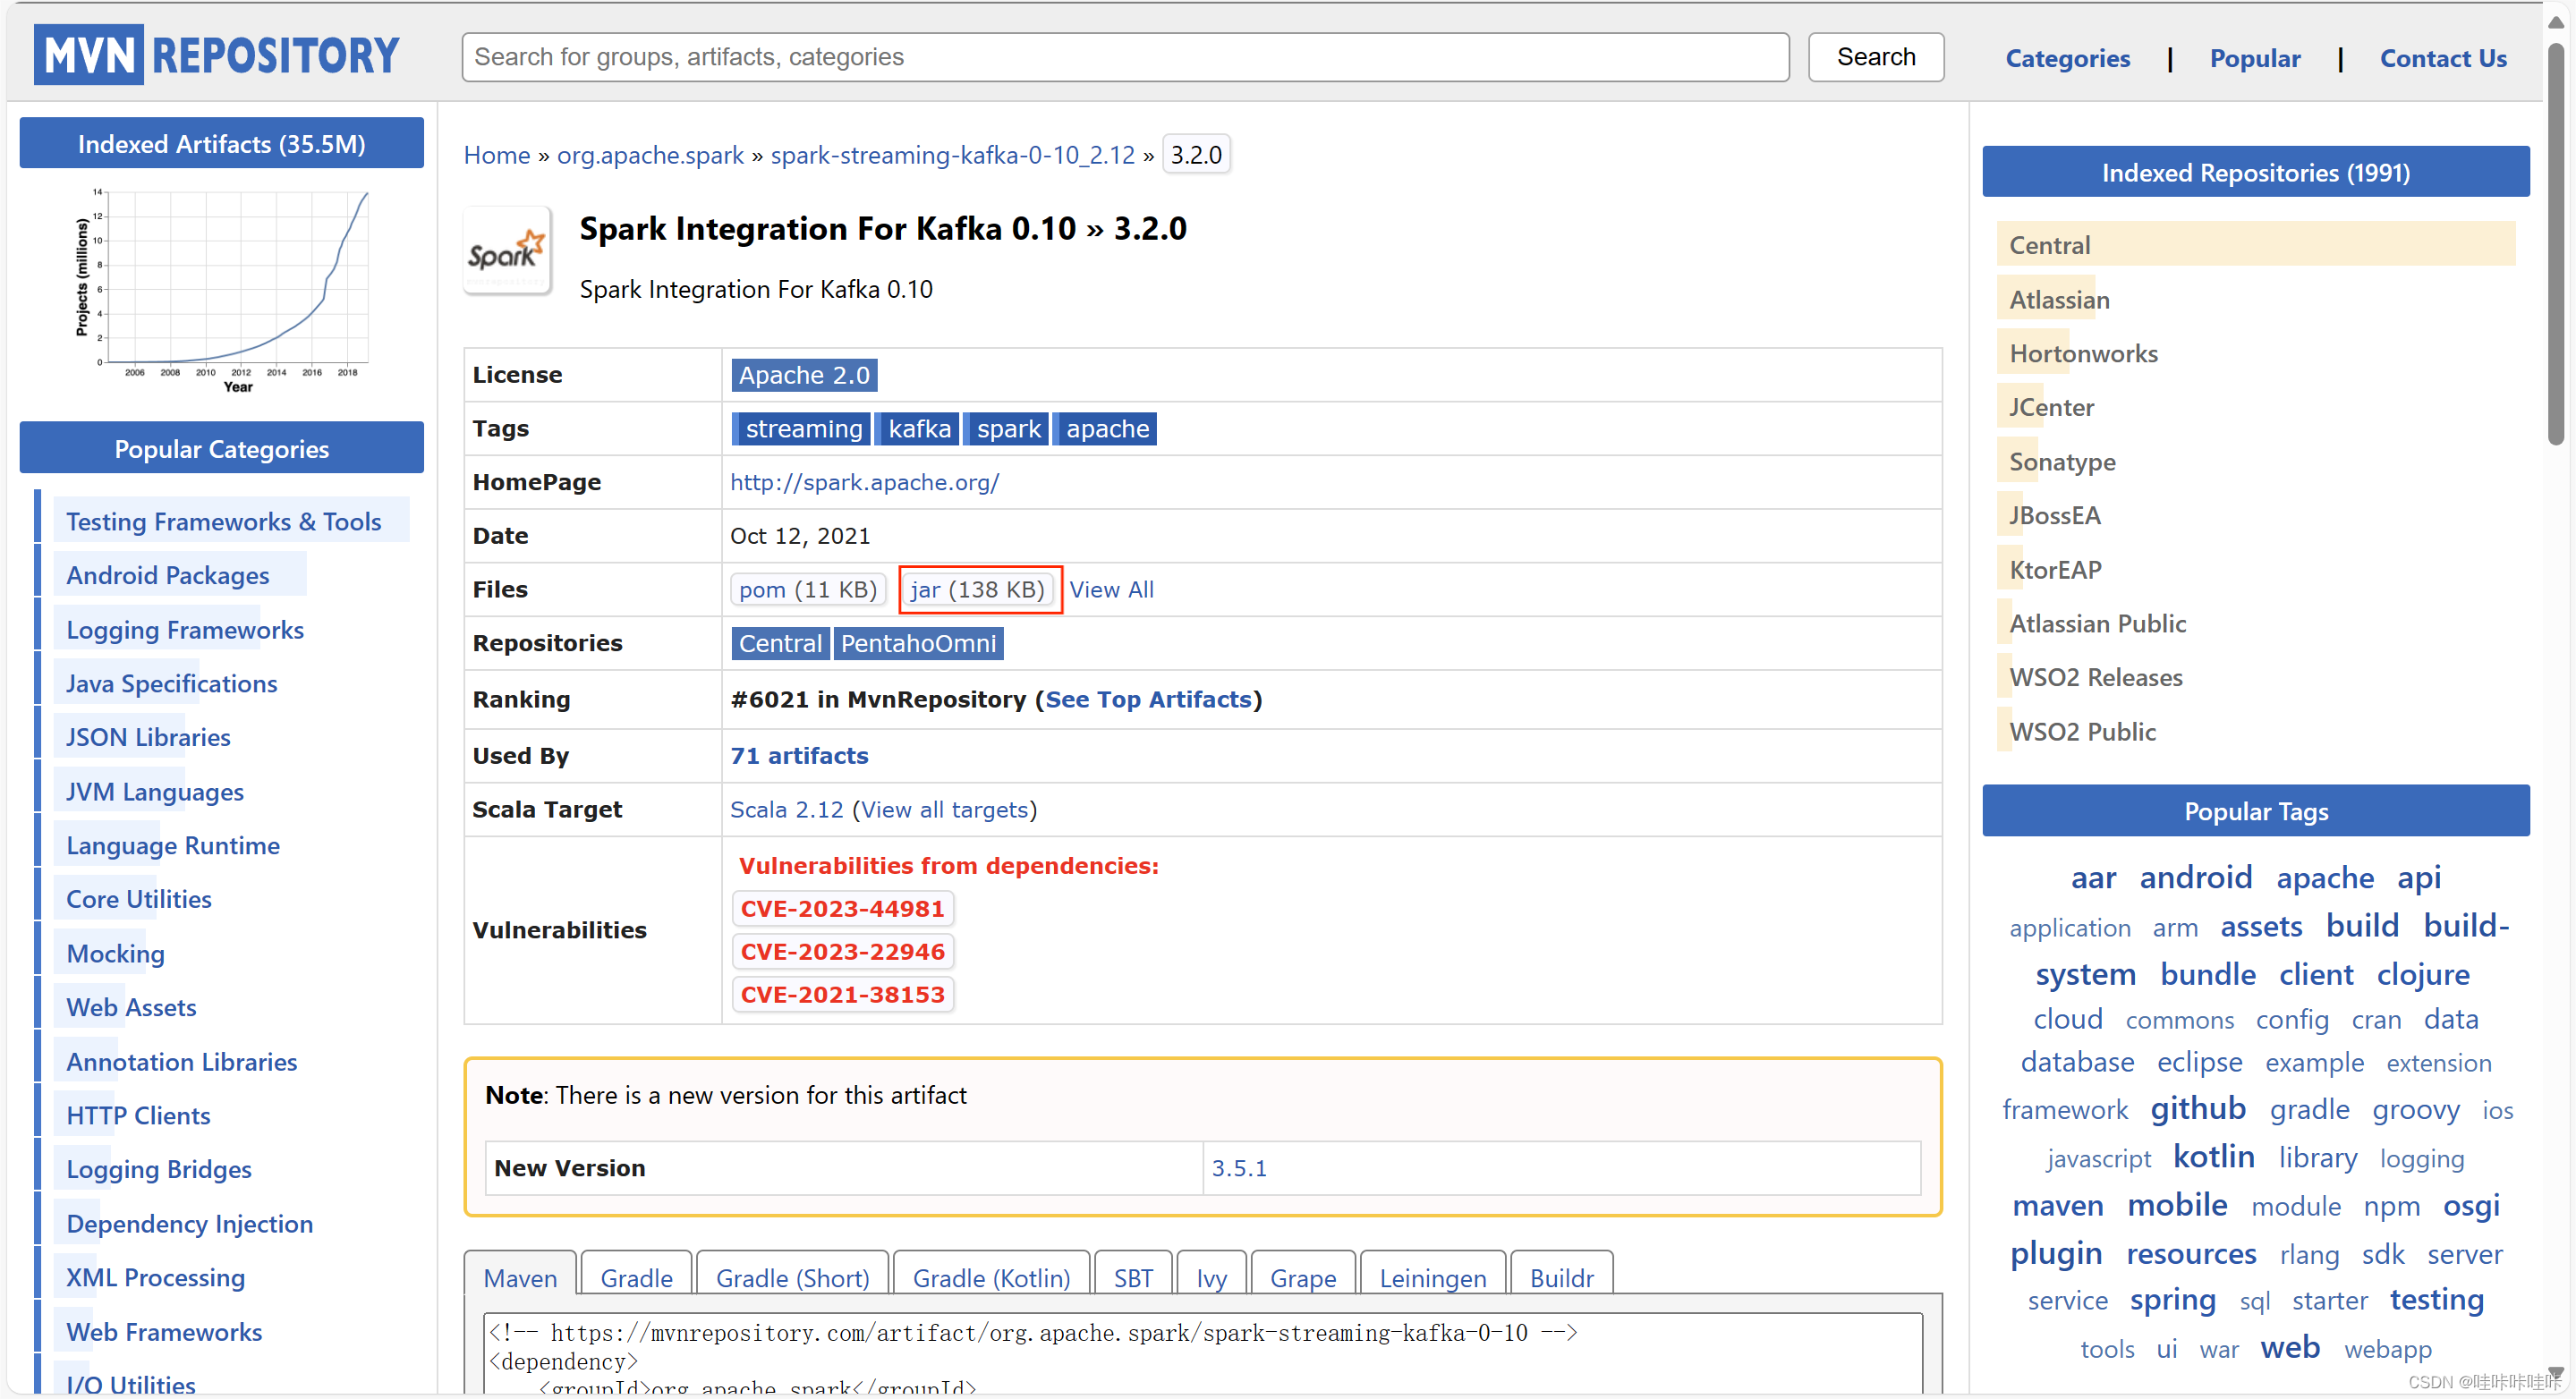2576x1399 pixels.
Task: Click the Spark artifact logo thumbnail
Action: (507, 251)
